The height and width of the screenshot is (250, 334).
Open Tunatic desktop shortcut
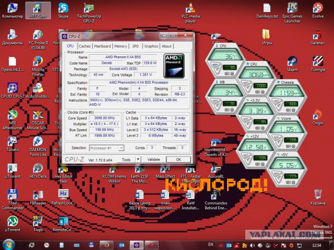pyautogui.click(x=13, y=144)
